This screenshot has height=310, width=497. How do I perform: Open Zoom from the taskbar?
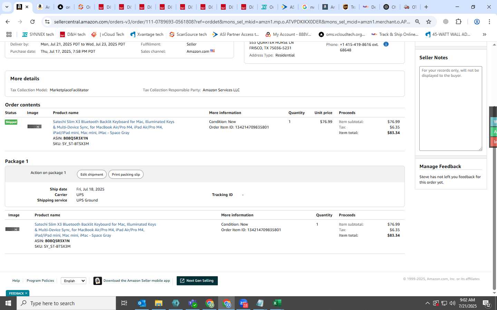(x=244, y=303)
